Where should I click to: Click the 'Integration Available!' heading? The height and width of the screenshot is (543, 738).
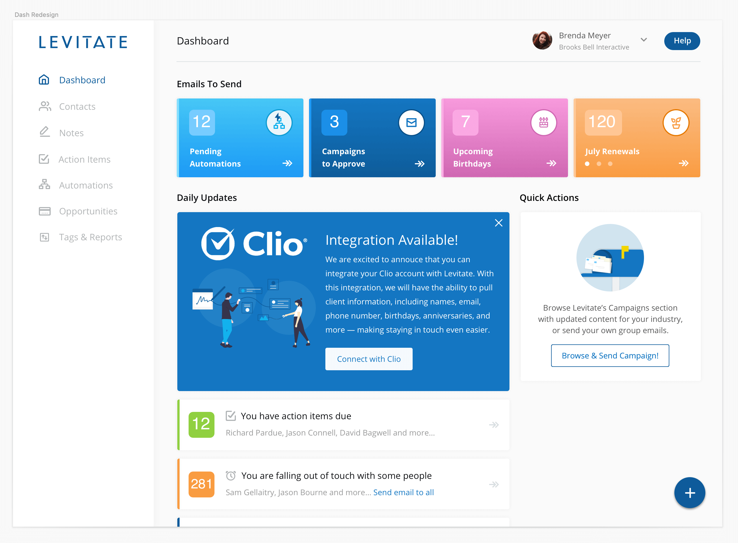[x=392, y=240]
